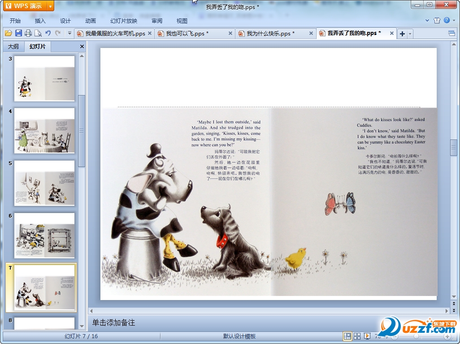Open the help question mark icon
The image size is (460, 344).
447,20
